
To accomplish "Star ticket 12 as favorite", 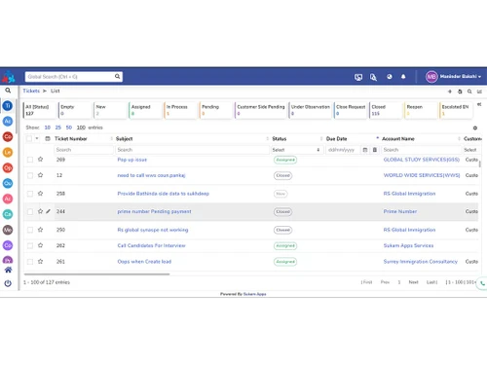I will [x=40, y=175].
